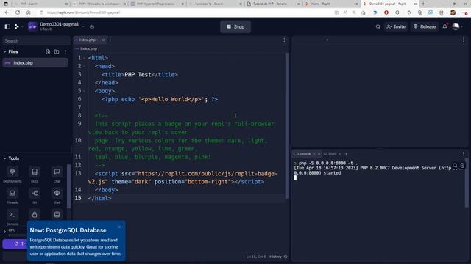This screenshot has height=264, width=471.
Task: Open the Replit home menu icon
Action: [x=17, y=26]
